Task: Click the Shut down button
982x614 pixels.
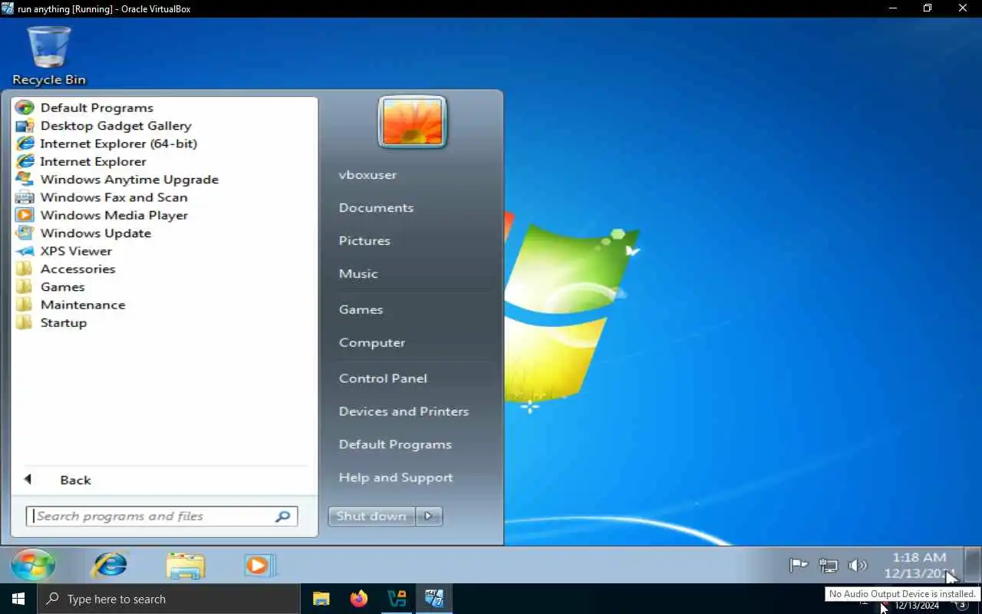Action: pyautogui.click(x=371, y=516)
